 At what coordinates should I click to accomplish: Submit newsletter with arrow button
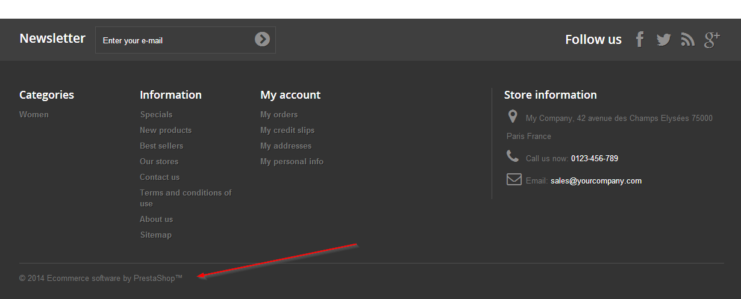click(x=262, y=39)
